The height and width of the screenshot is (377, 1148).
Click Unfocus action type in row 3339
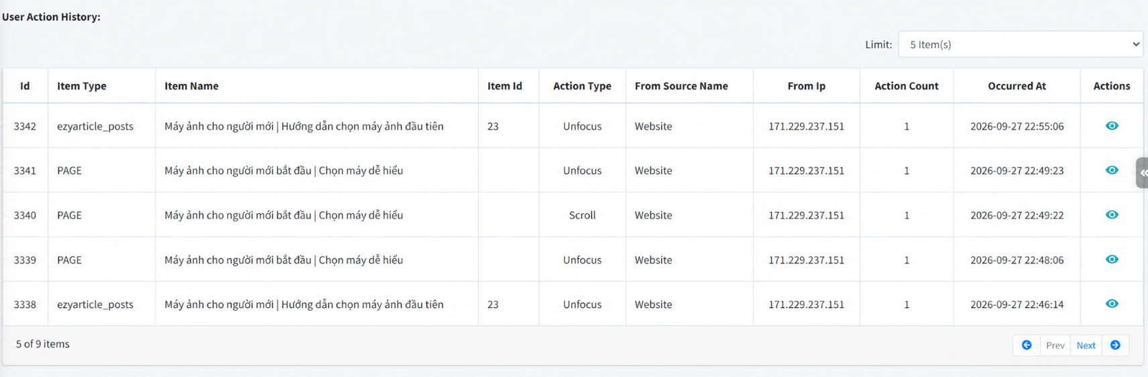pos(582,260)
